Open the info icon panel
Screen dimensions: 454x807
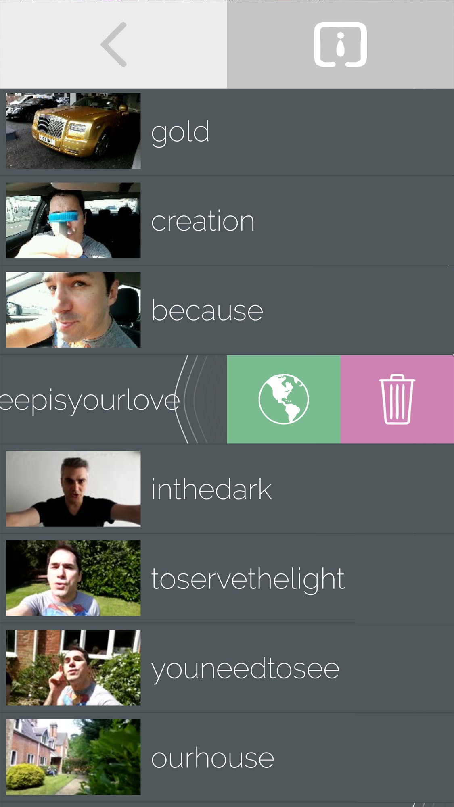point(340,44)
